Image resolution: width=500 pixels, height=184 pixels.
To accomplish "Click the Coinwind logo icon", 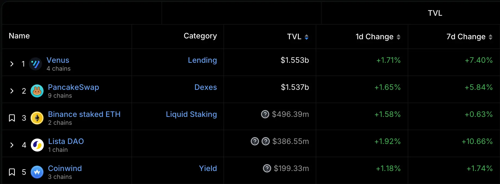I will click(x=37, y=172).
